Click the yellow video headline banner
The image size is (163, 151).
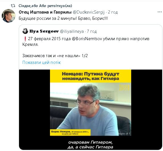tap(91, 76)
